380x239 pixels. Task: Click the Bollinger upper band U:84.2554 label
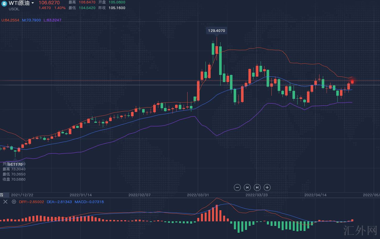[10, 20]
